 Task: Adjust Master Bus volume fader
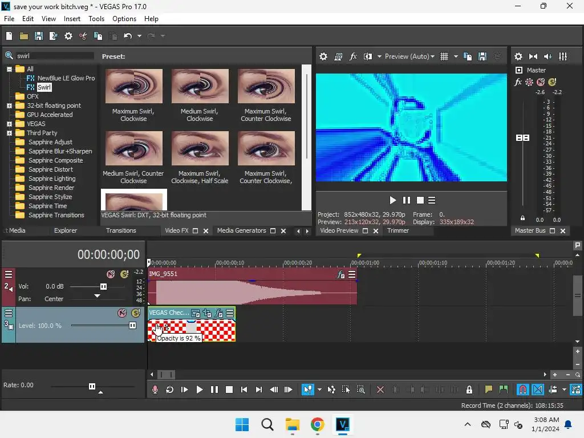(x=522, y=138)
